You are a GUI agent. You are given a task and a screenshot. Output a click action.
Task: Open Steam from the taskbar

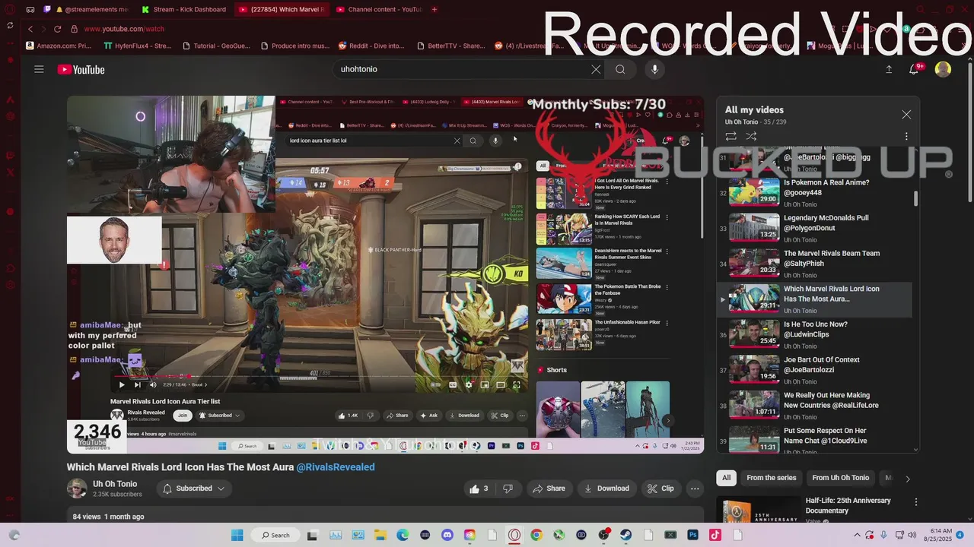pos(625,535)
